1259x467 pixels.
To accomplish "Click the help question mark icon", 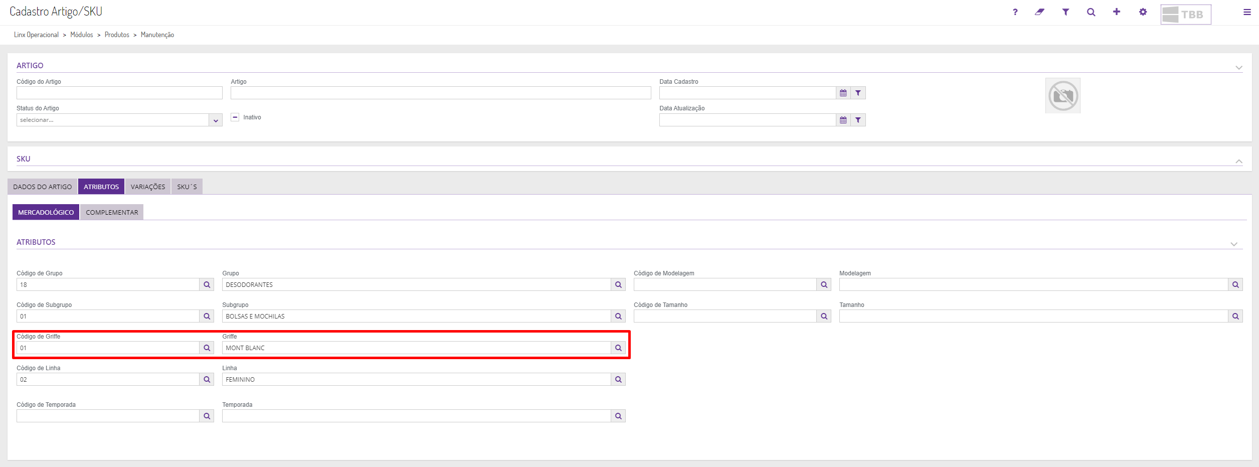I will pos(1015,12).
